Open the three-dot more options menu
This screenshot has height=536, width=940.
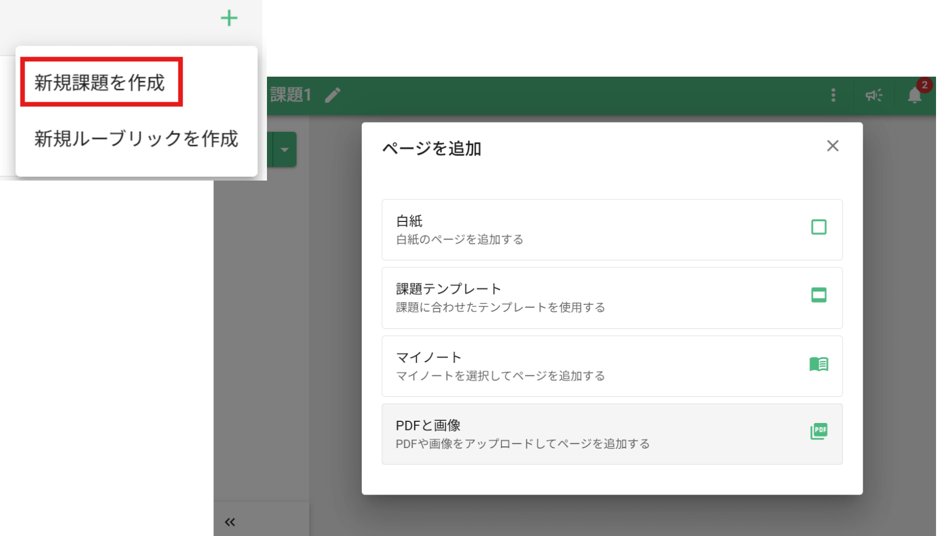coord(833,95)
